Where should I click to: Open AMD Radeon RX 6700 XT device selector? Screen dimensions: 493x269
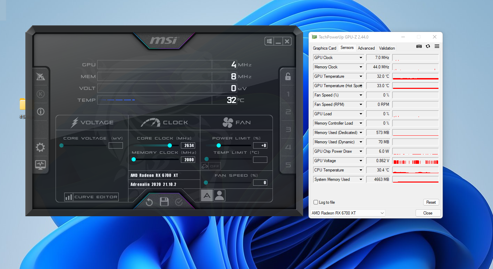348,213
